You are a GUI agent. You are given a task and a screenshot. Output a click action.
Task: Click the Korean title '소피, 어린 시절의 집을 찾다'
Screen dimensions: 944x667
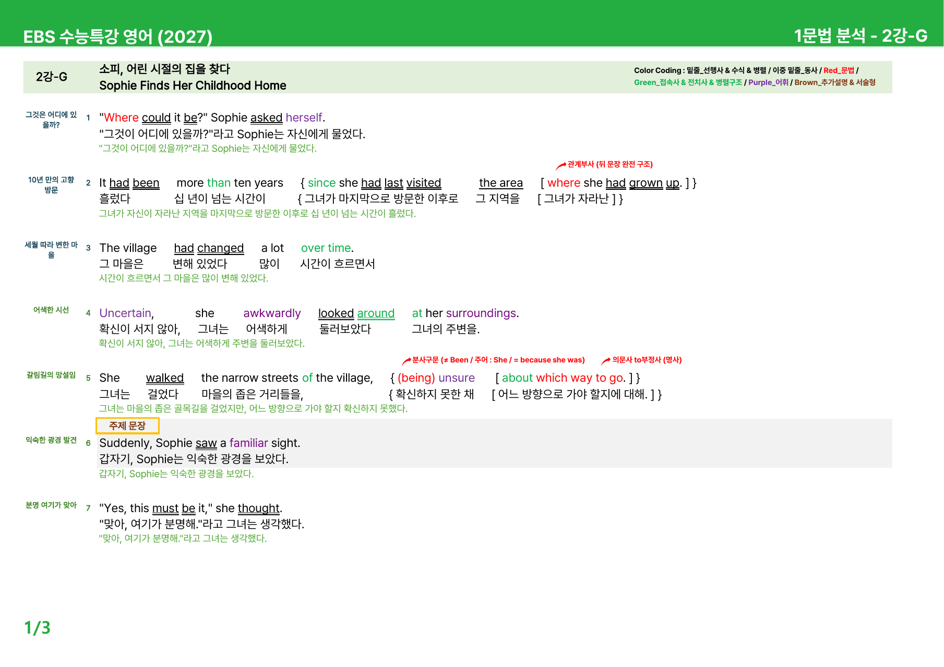(164, 69)
